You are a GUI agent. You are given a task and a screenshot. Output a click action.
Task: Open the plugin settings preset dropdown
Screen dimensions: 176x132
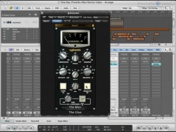click(82, 21)
